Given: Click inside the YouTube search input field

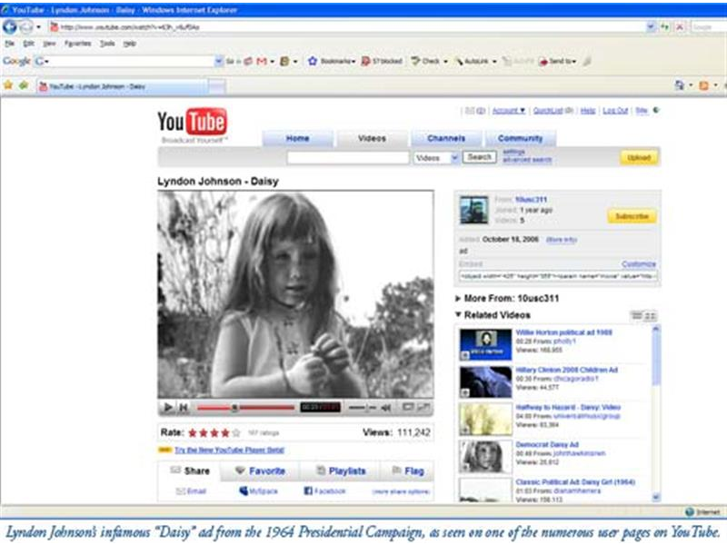Looking at the screenshot, I should tap(348, 158).
